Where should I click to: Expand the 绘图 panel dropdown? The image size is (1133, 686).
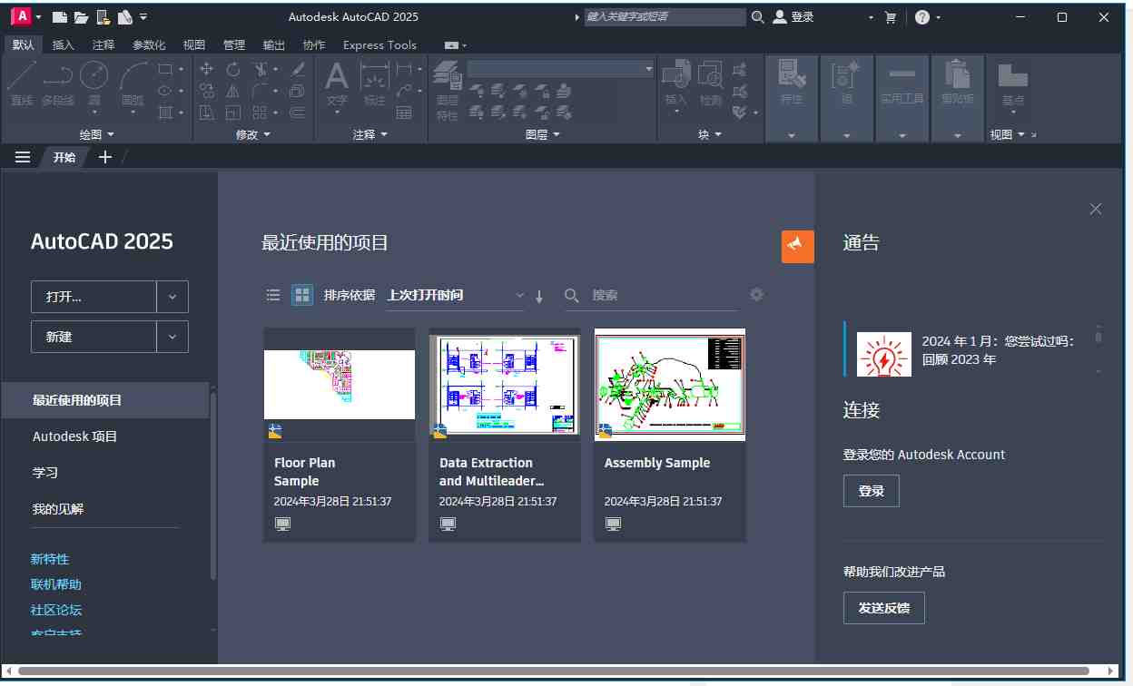tap(110, 134)
